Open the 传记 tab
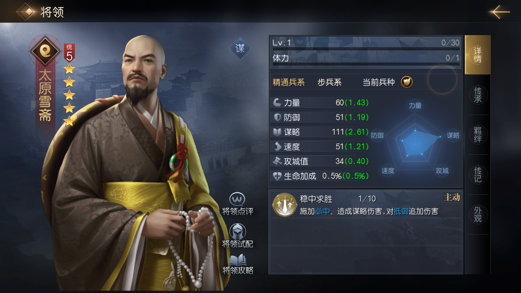The width and height of the screenshot is (521, 293). coord(478,174)
